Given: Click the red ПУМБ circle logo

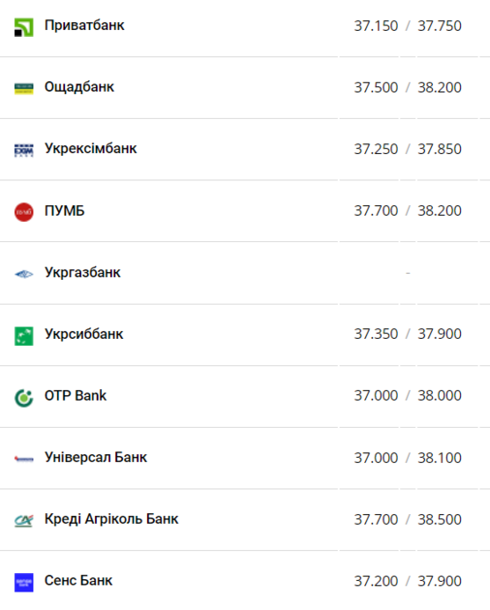Looking at the screenshot, I should coord(24,212).
